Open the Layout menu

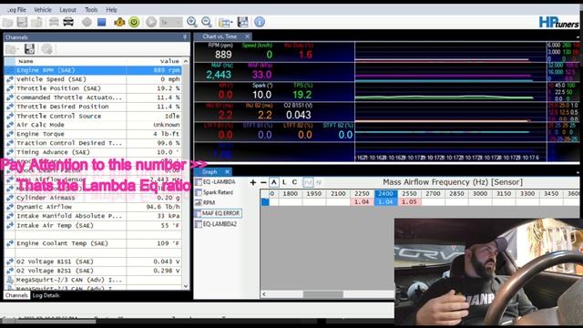67,10
